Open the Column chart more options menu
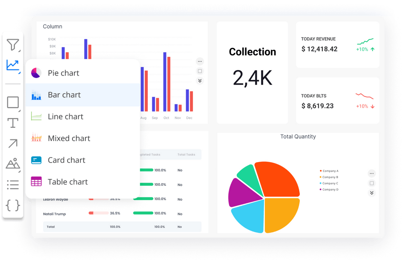Viewport: 406px width, 264px height. (200, 61)
